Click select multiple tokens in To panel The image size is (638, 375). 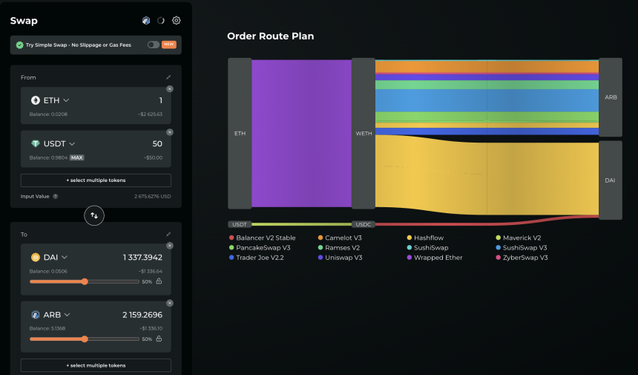tap(96, 365)
